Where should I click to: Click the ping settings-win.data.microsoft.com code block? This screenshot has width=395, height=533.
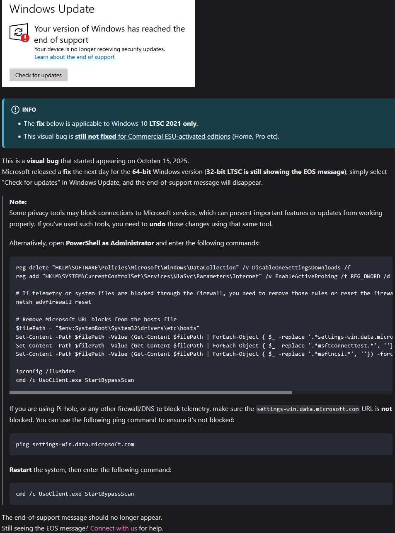click(x=201, y=444)
